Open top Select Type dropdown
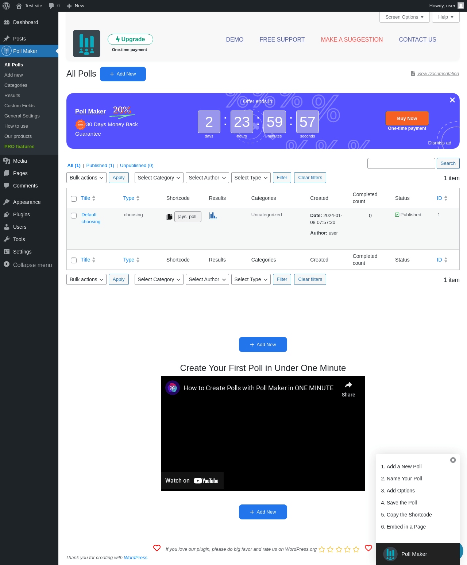 tap(251, 178)
